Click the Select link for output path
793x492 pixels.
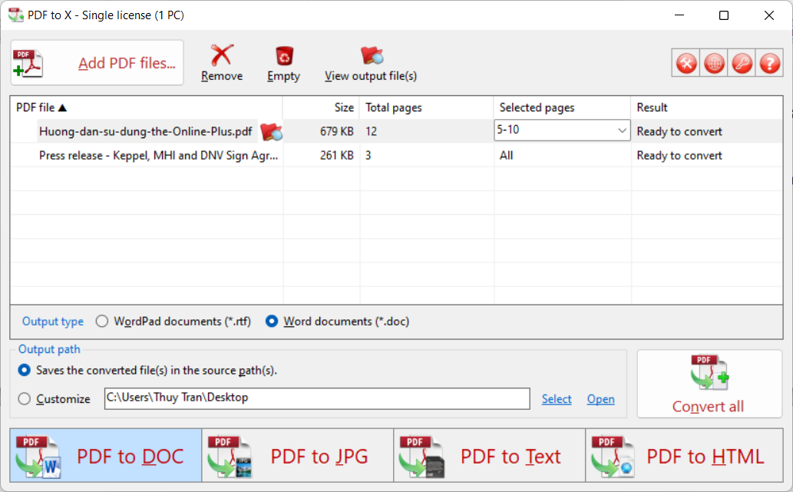tap(557, 399)
